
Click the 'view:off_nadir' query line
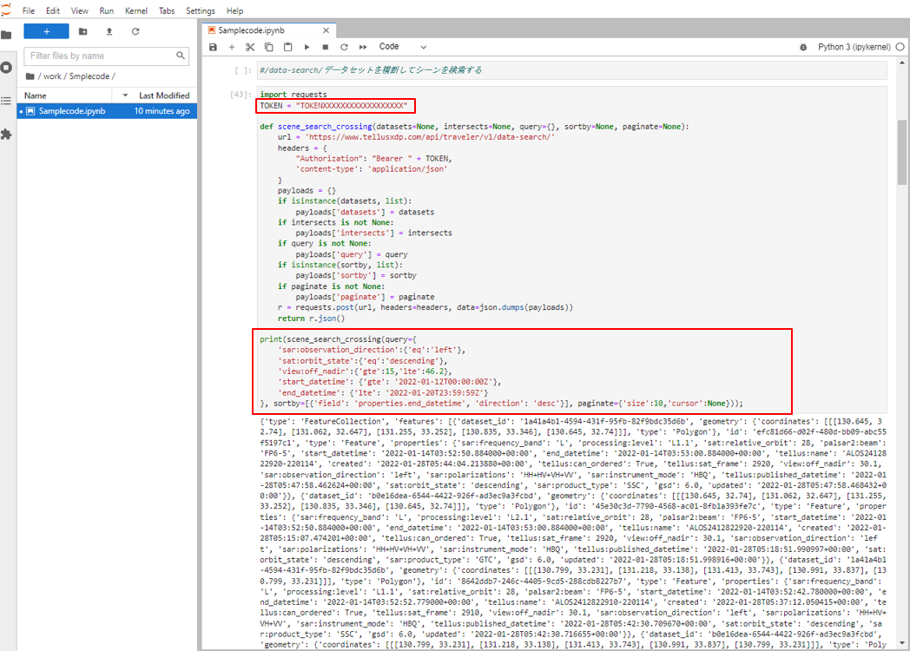(365, 372)
